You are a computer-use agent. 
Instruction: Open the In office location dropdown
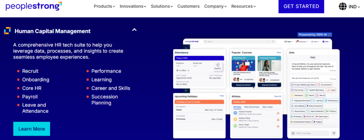tap(183, 70)
